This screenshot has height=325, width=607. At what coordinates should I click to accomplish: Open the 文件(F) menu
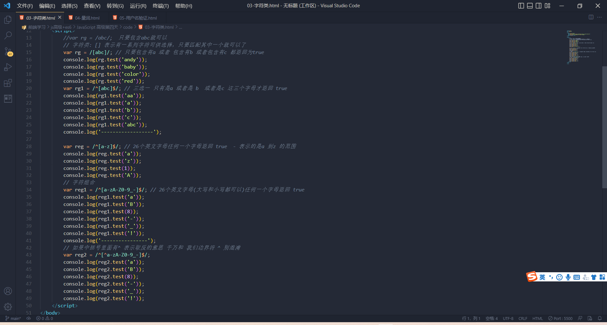(25, 6)
